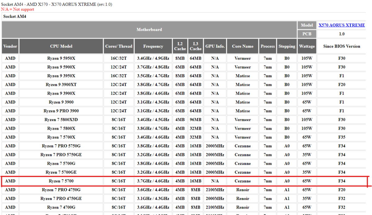Open the X570 AORUS XTREME model link

click(342, 25)
